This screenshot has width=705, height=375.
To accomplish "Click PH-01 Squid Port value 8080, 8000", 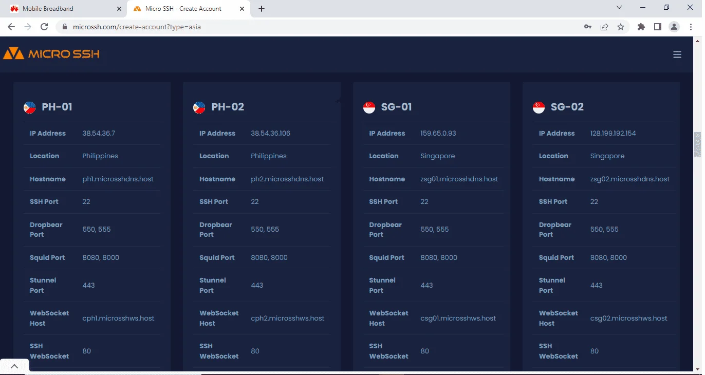I will pos(101,258).
